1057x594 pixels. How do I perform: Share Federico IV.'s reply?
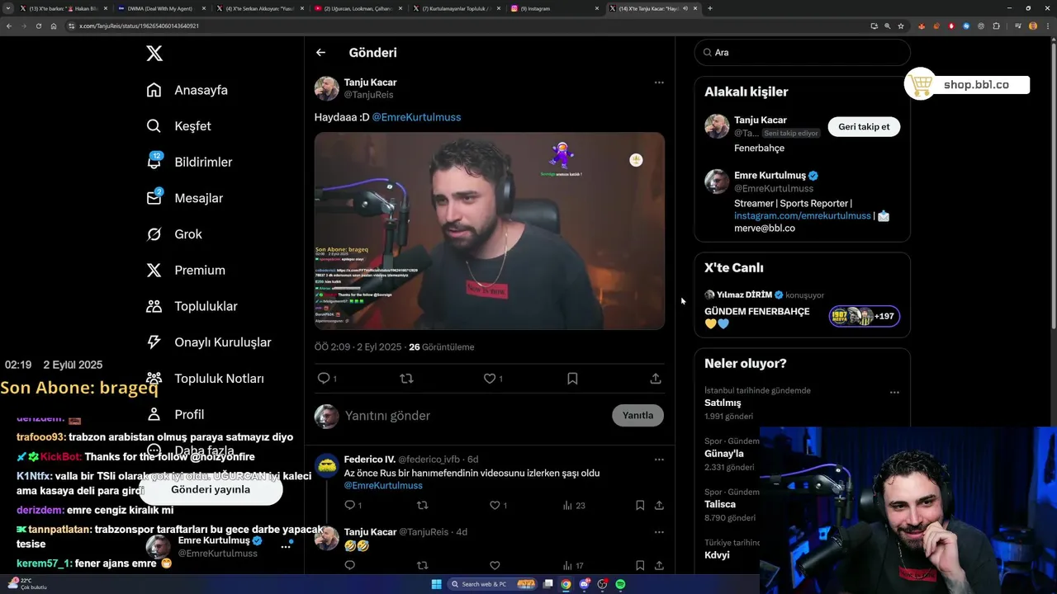coord(659,505)
